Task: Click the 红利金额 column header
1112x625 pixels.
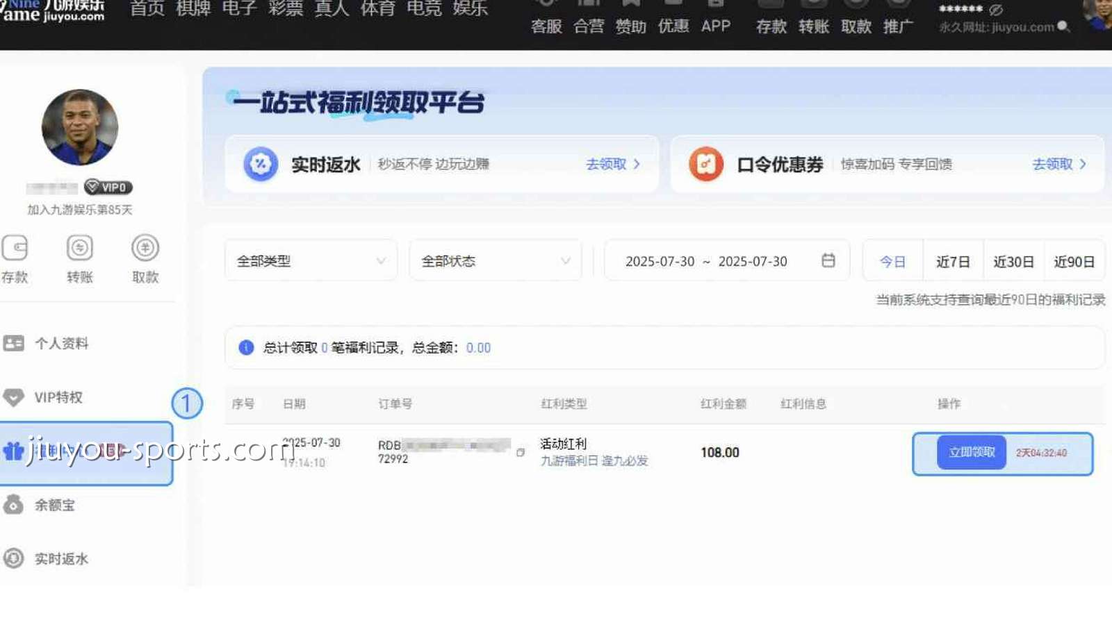Action: coord(723,403)
